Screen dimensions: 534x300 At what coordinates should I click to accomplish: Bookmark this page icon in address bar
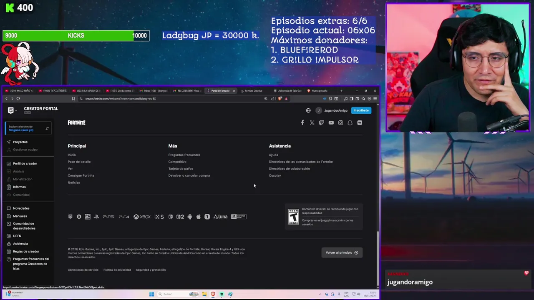click(x=73, y=99)
